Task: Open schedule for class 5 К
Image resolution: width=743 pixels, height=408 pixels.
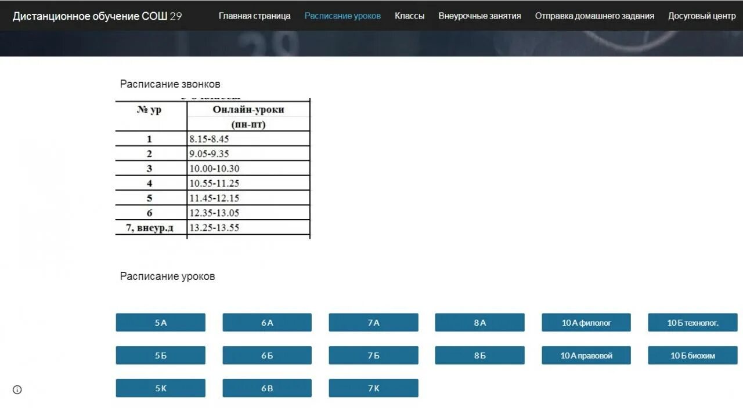Action: (161, 388)
